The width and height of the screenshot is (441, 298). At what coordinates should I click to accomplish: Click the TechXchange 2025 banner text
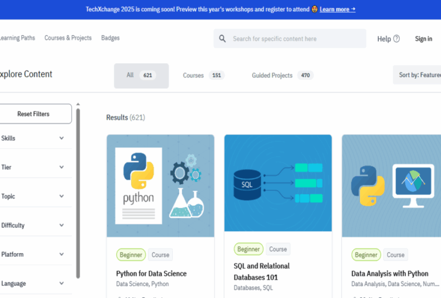(197, 10)
